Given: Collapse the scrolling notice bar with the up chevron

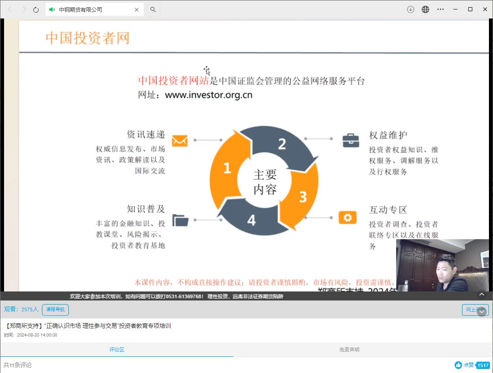Looking at the screenshot, I should [x=482, y=294].
